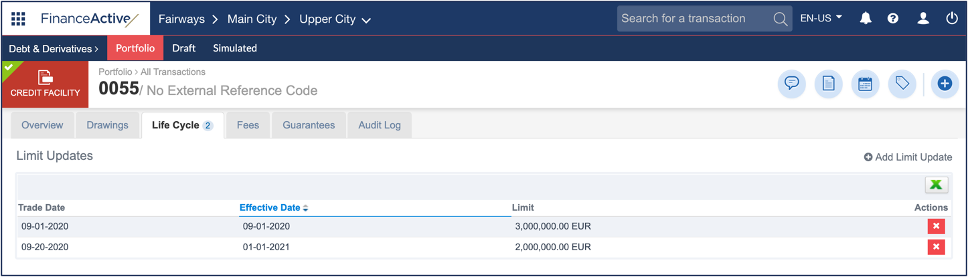
Task: Delete the 2,000,000.00 EUR limit update
Action: [x=936, y=247]
